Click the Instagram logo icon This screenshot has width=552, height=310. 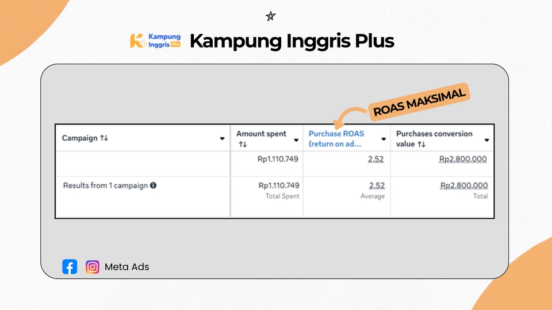92,267
